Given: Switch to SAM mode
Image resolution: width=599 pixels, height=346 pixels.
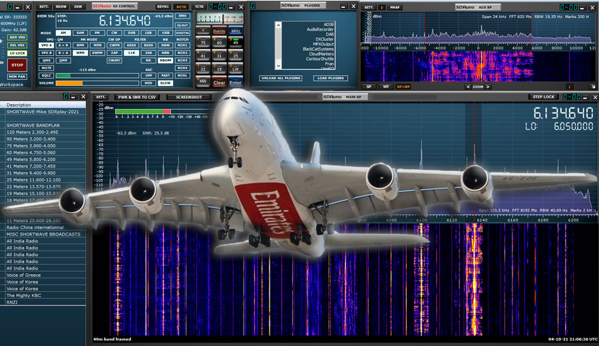Looking at the screenshot, I should pyautogui.click(x=81, y=33).
